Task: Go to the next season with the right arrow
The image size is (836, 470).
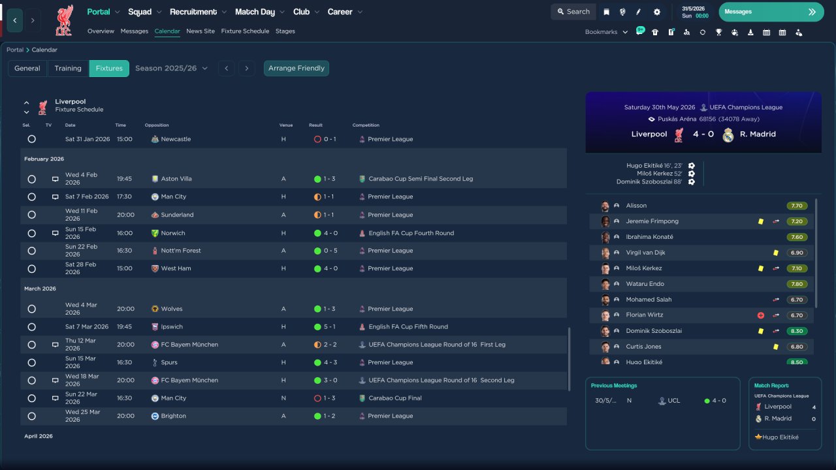Action: pos(246,69)
